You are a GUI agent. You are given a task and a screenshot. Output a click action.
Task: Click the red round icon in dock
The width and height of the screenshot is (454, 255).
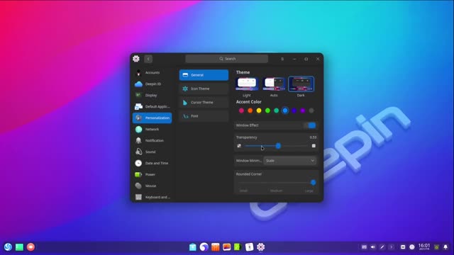pos(31,247)
